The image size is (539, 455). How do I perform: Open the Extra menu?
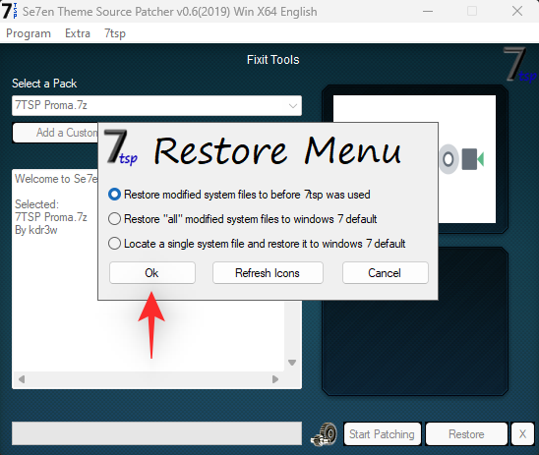[78, 33]
